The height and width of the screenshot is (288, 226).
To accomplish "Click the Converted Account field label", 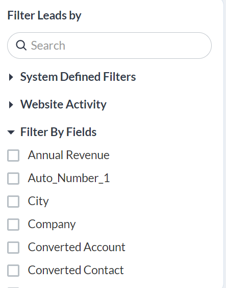I will [77, 247].
